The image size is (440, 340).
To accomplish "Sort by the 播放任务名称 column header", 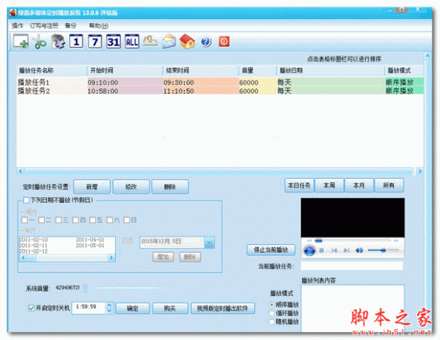I will (x=51, y=70).
